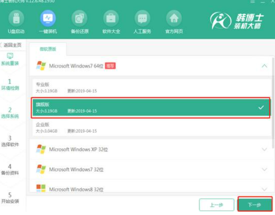Viewport: 275px width, 215px height.
Task: Choose the 企业版 edition row
Action: [x=152, y=128]
